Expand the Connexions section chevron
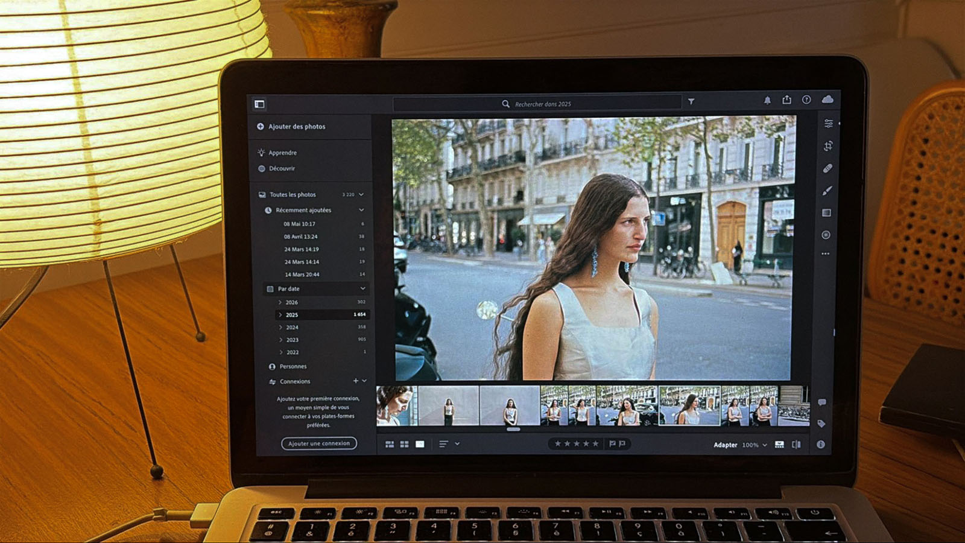 click(x=364, y=381)
